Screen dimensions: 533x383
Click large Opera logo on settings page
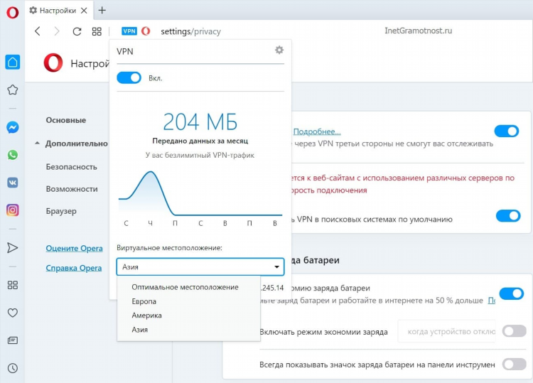coord(53,63)
